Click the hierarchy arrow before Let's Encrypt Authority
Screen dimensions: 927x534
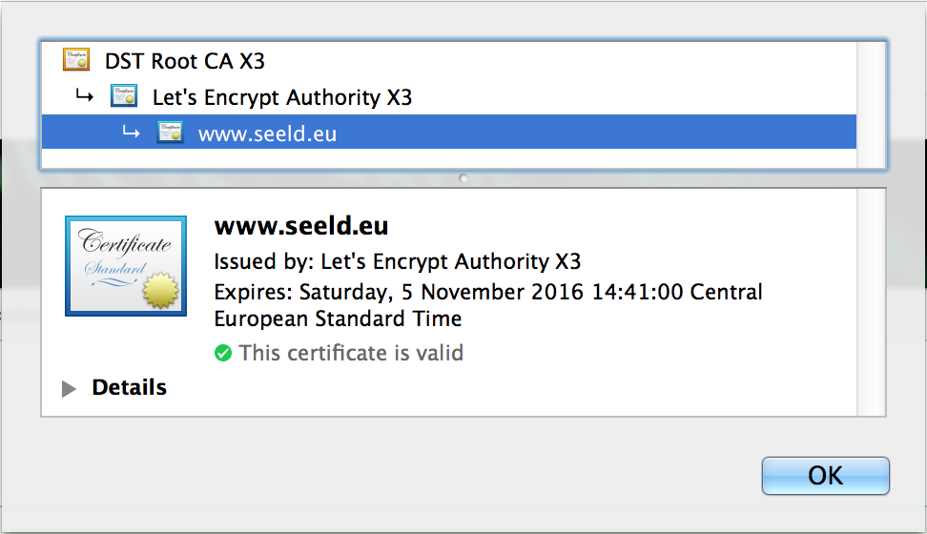click(85, 96)
